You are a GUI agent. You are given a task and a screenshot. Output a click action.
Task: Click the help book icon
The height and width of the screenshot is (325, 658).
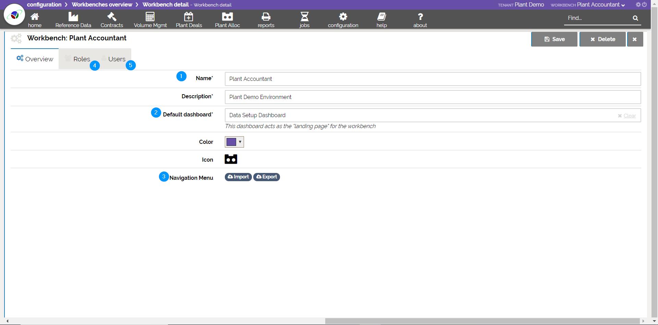coord(381,17)
